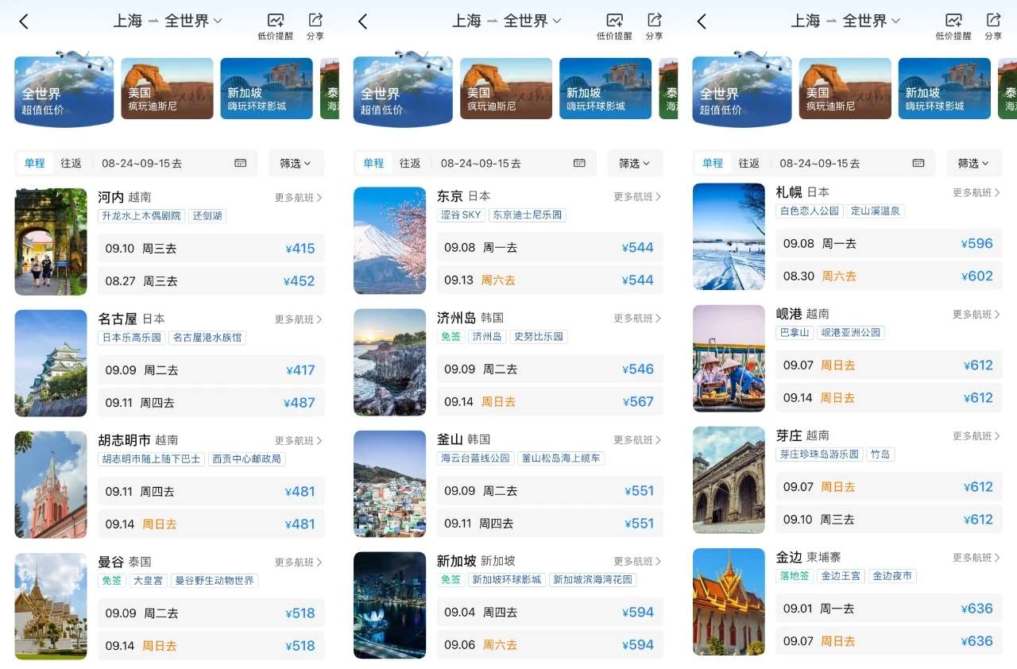Open the 河内 destination photo
The width and height of the screenshot is (1017, 669).
(51, 242)
